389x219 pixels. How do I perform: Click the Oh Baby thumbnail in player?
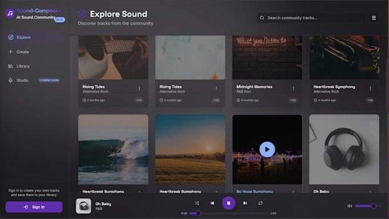84,206
